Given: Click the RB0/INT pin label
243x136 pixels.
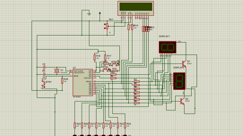Looking at the screenshot, I should click(x=89, y=81).
